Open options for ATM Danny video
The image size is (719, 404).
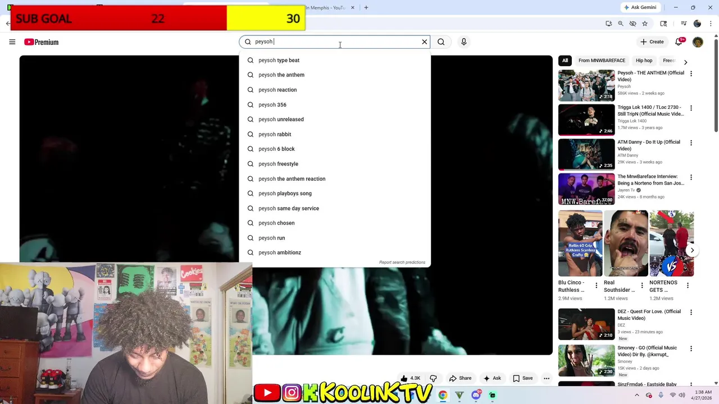[691, 143]
